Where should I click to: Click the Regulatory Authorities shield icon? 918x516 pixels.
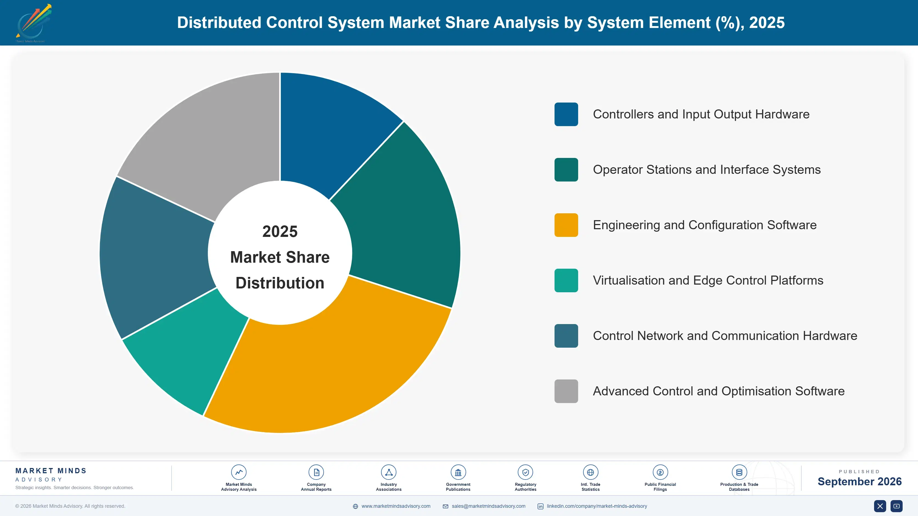coord(525,472)
